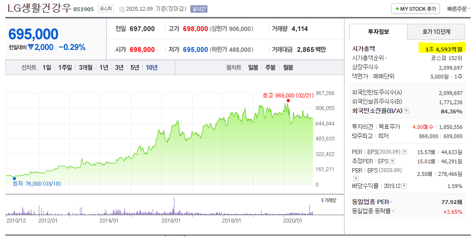Open help icon next to 배당수익률 2019.12

pos(404,186)
